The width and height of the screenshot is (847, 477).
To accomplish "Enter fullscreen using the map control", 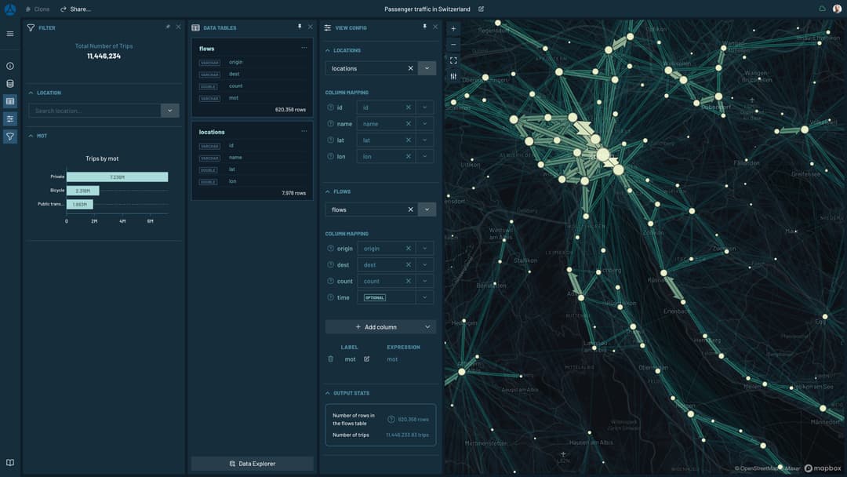I will (452, 59).
